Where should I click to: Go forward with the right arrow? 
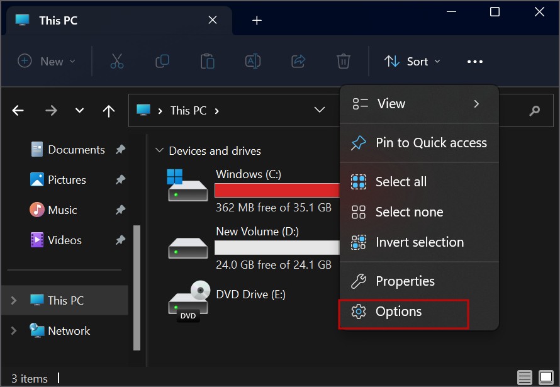pyautogui.click(x=51, y=111)
